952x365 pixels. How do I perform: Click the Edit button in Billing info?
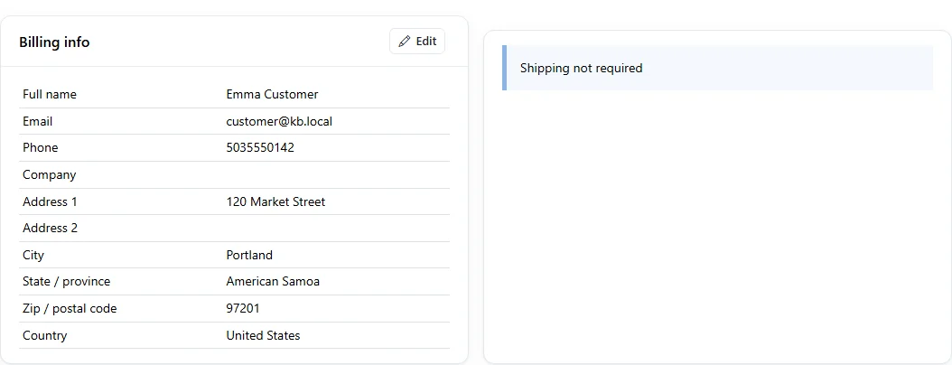click(x=417, y=42)
